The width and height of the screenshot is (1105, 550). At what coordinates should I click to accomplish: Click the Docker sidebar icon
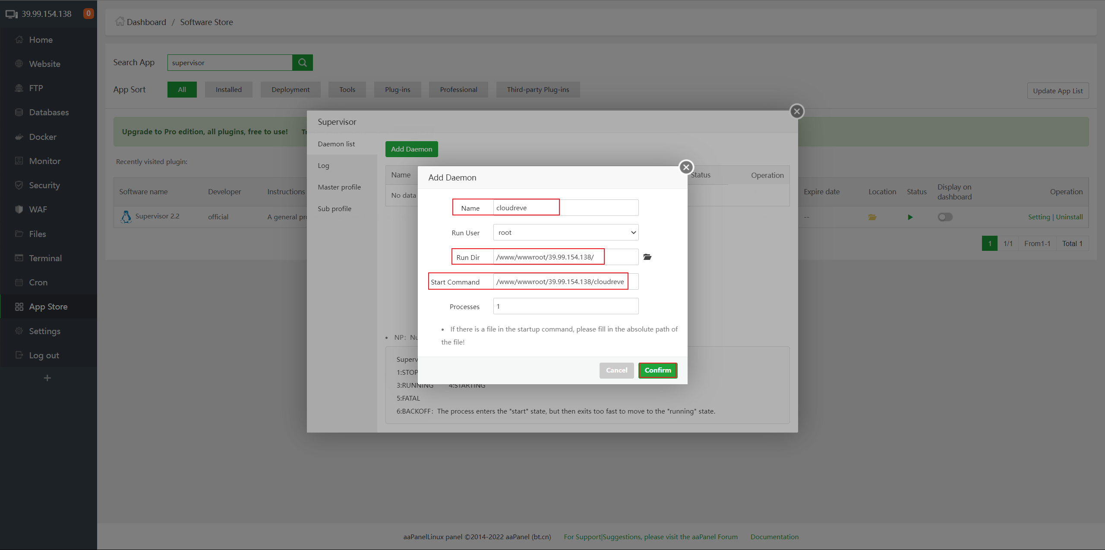coord(19,137)
